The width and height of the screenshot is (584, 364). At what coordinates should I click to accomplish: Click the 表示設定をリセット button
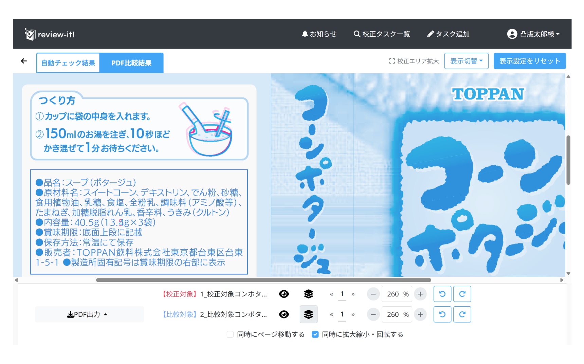[x=529, y=61]
